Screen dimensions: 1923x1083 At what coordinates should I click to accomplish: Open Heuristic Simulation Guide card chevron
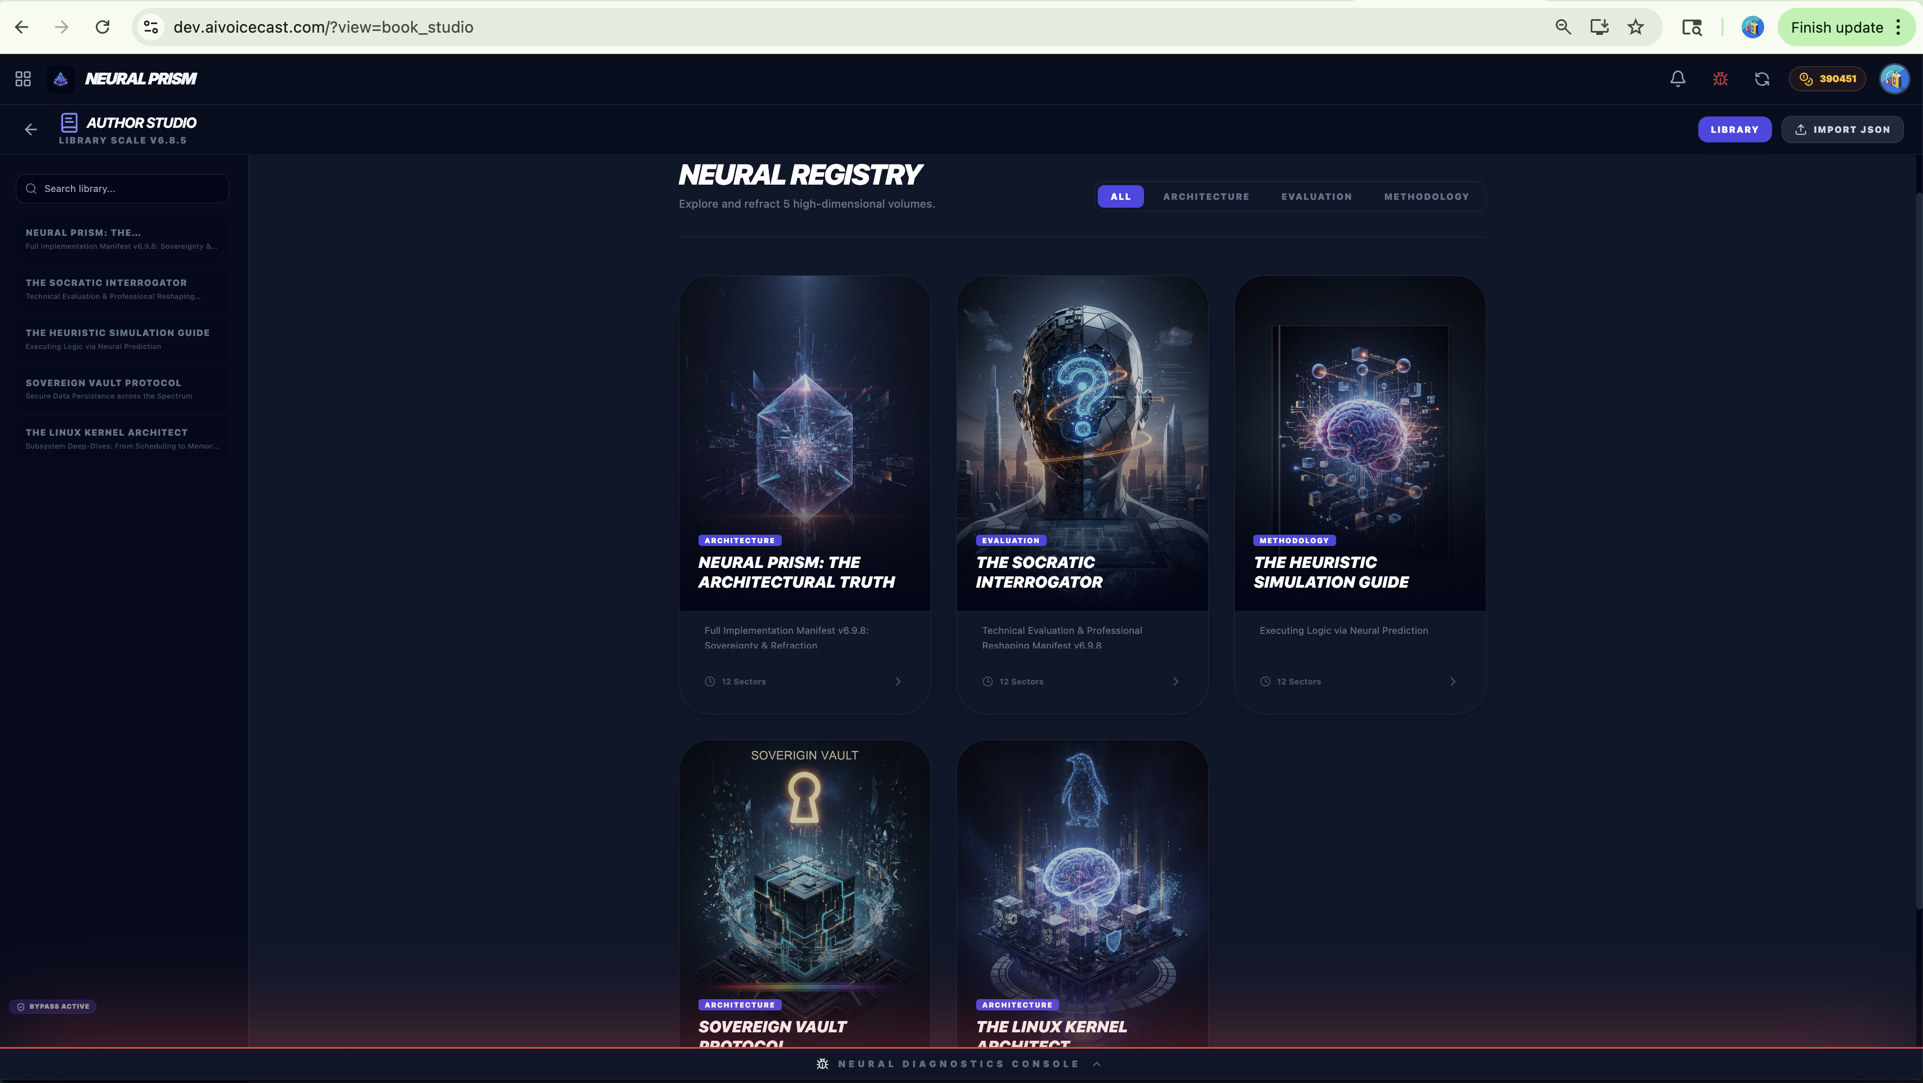[x=1453, y=681]
